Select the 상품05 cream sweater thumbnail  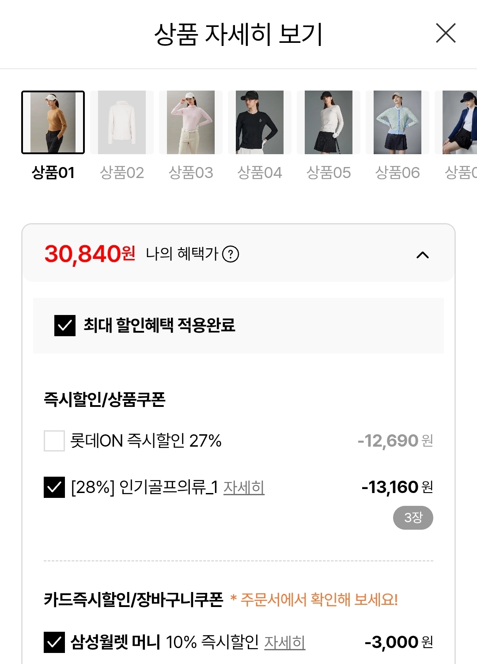pos(329,122)
